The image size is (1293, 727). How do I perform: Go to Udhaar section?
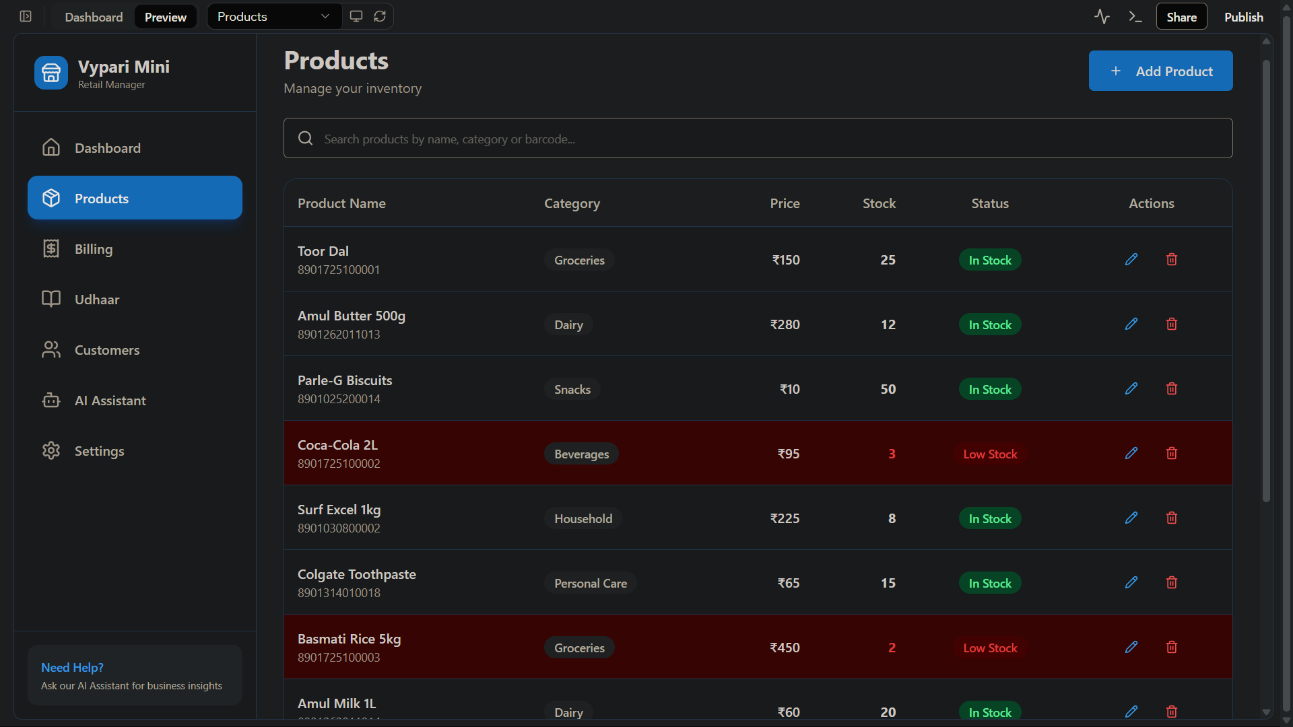click(97, 300)
